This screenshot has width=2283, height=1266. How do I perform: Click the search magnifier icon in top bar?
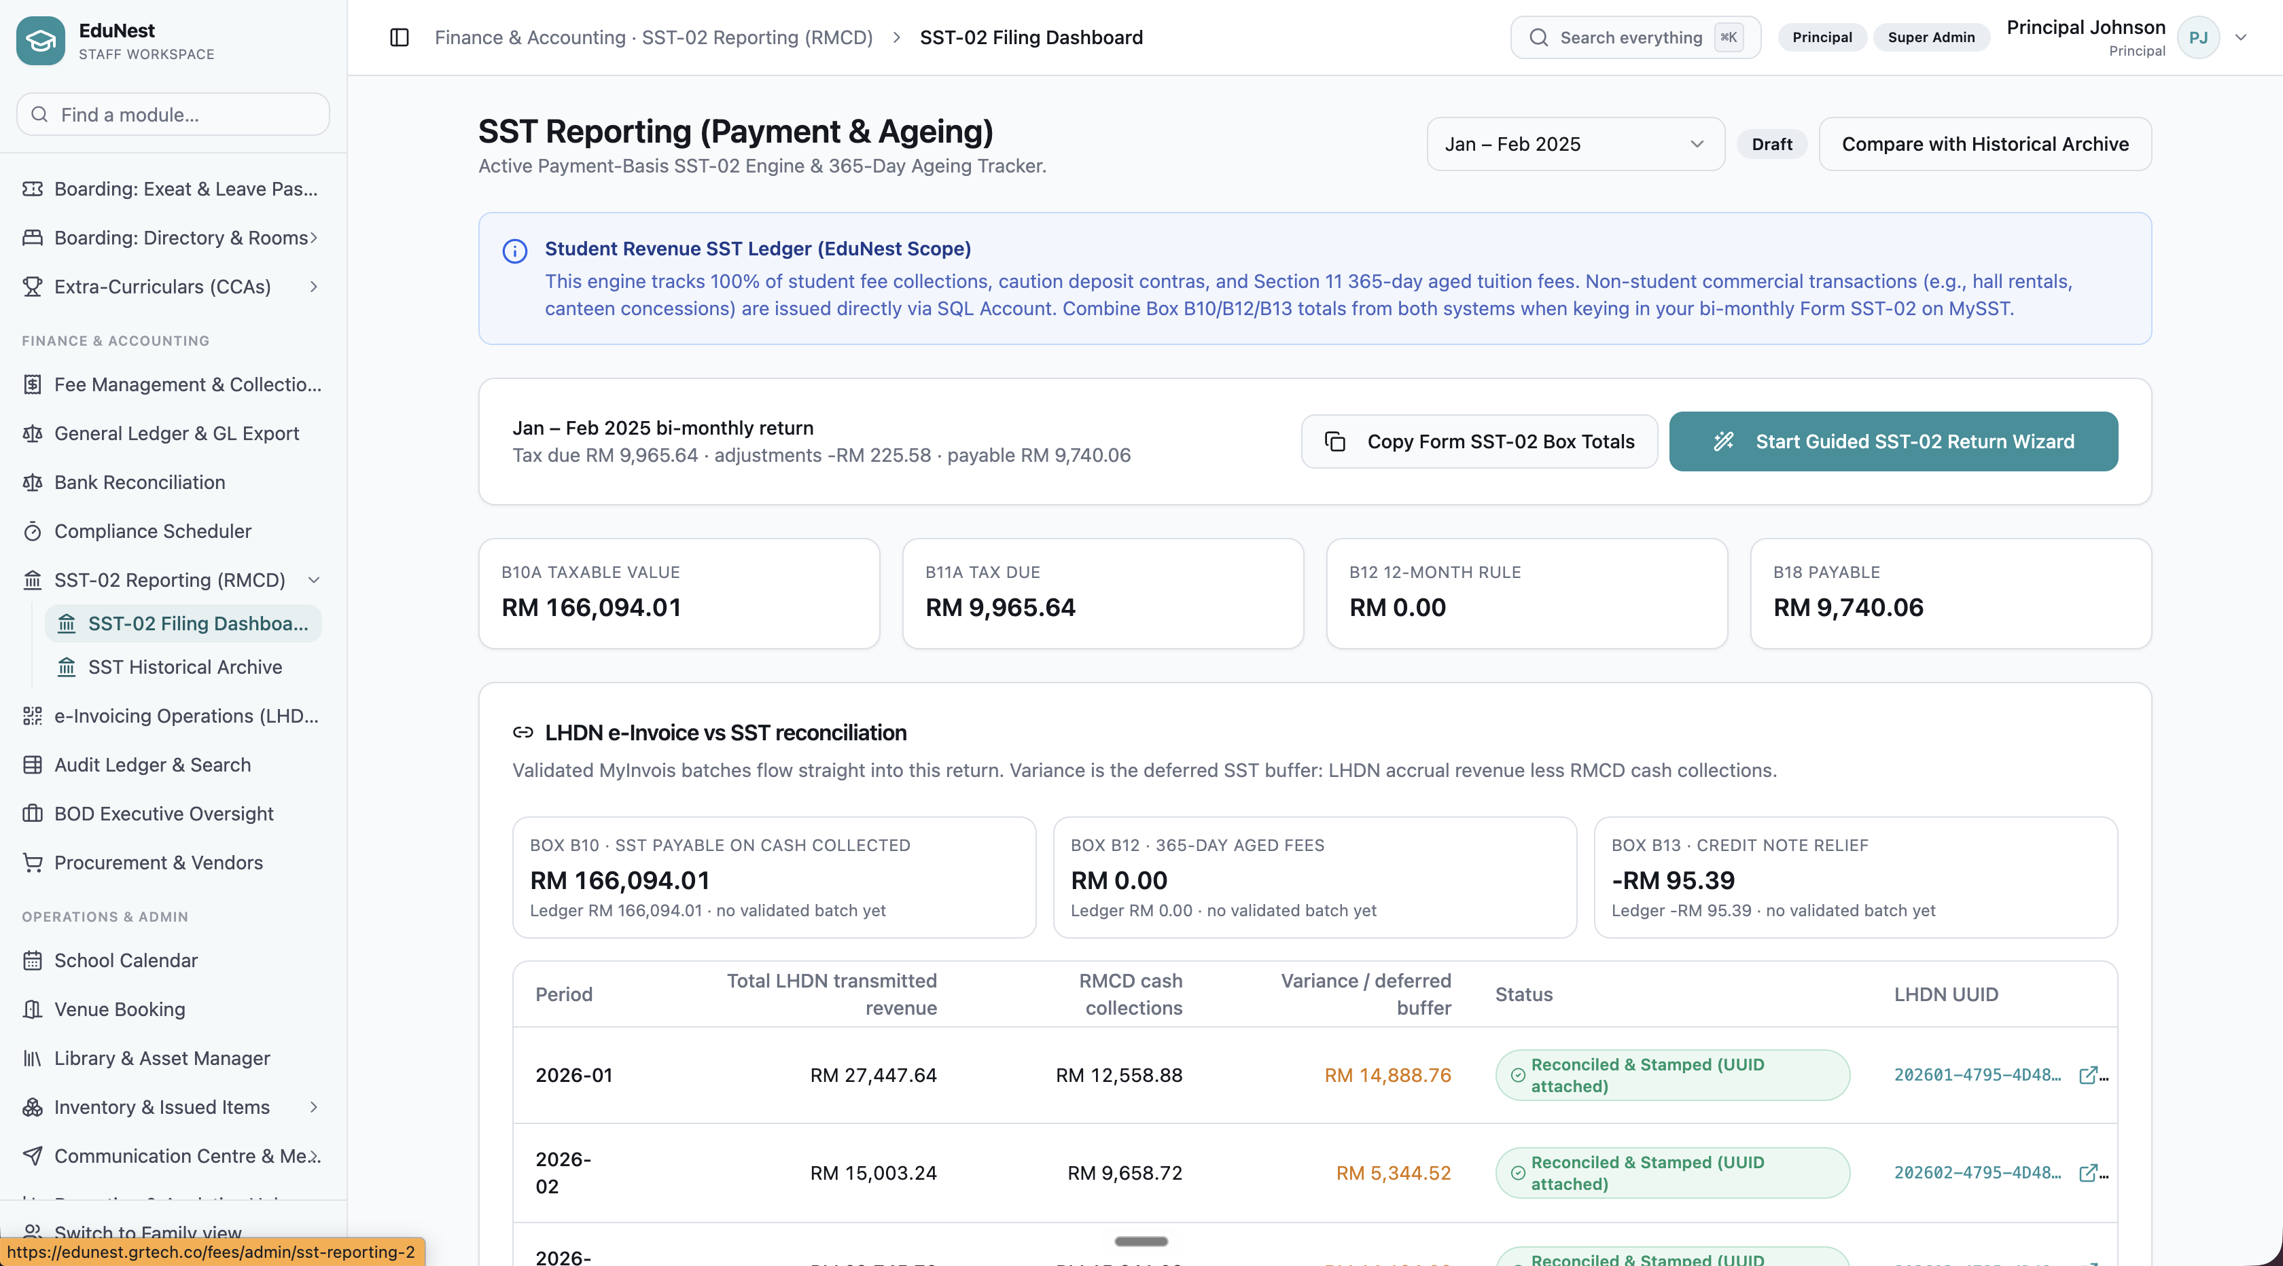1538,37
